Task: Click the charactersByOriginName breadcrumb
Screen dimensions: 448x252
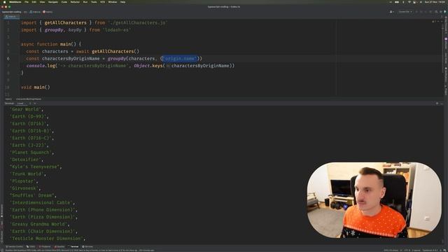Action: (29, 99)
